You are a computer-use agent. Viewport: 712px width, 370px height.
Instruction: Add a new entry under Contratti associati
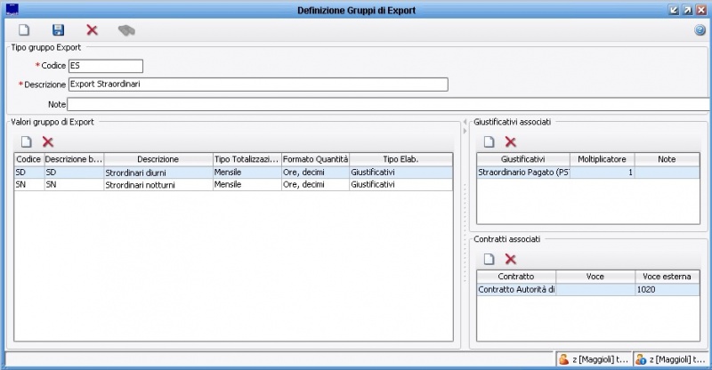click(x=489, y=259)
